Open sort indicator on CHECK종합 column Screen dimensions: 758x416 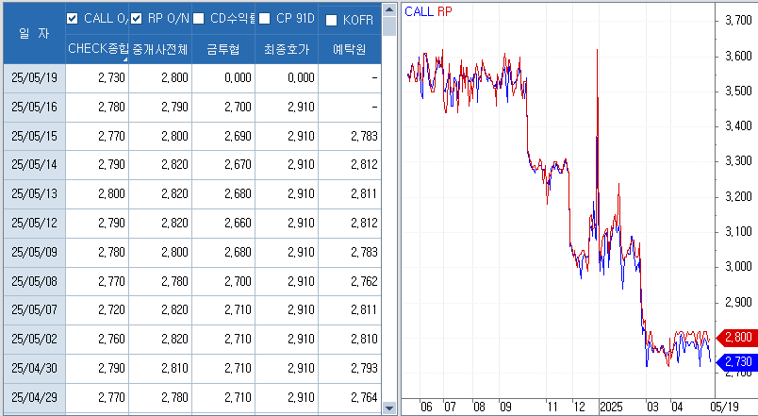point(125,58)
